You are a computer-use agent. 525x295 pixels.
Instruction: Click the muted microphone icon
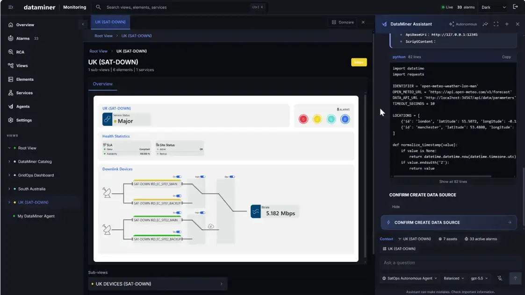(x=500, y=278)
